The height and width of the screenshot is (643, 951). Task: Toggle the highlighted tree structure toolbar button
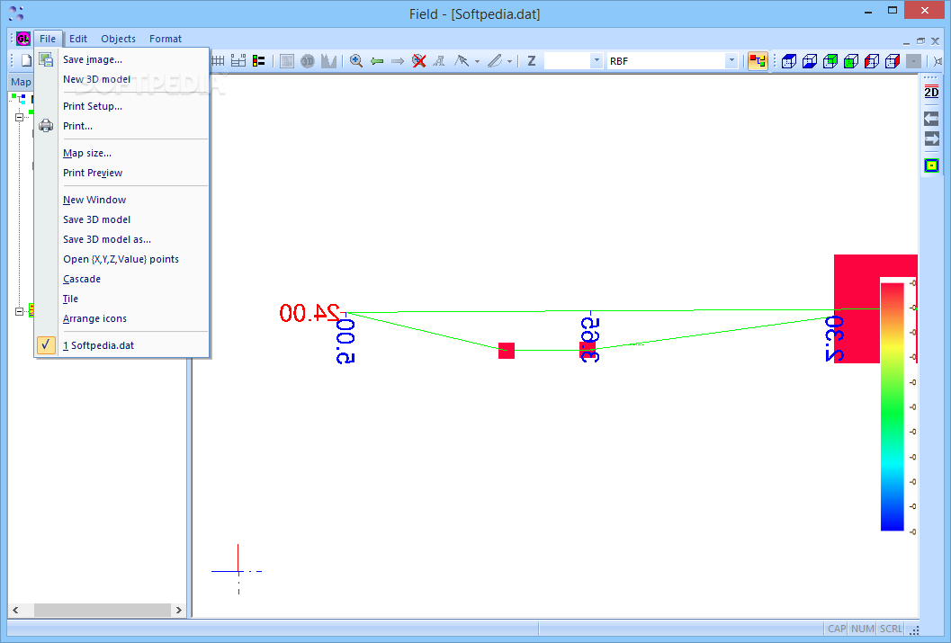(x=758, y=60)
